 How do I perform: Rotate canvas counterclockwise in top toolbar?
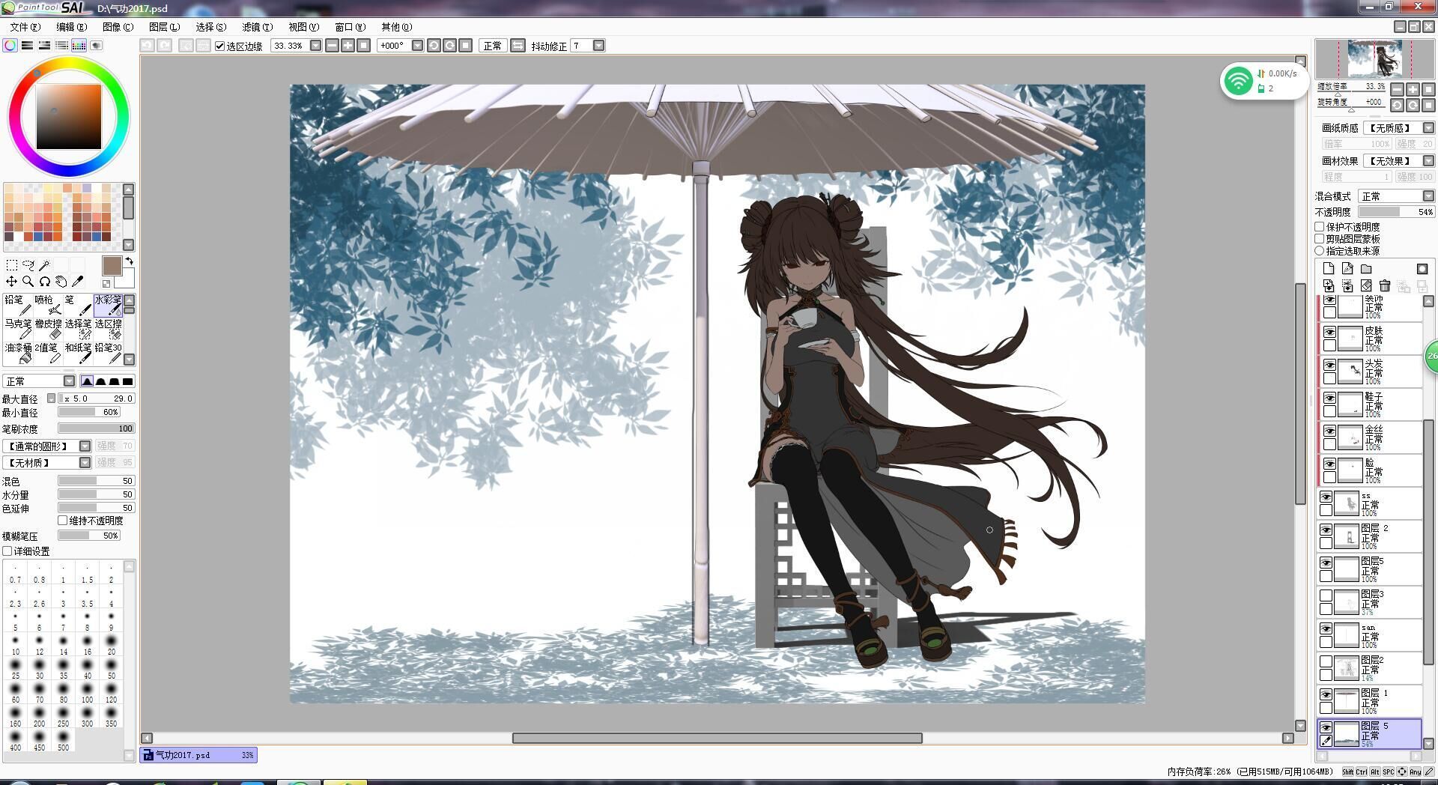pos(434,46)
